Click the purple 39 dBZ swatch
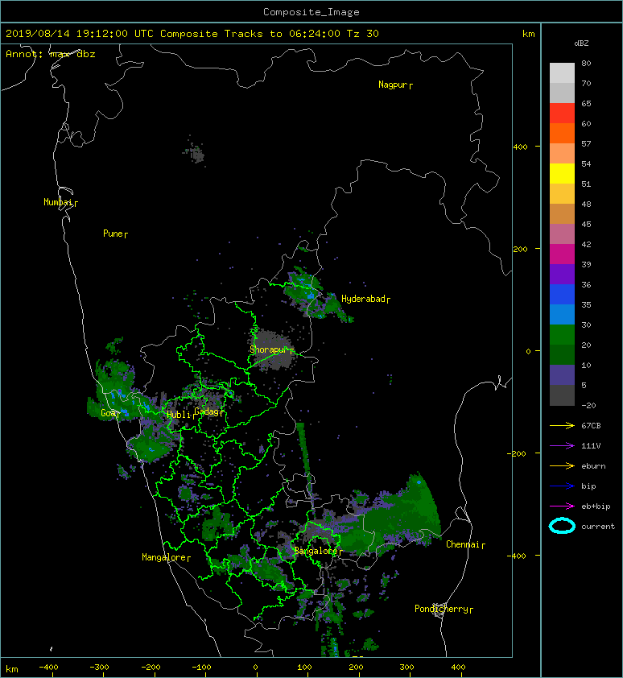 [x=562, y=274]
